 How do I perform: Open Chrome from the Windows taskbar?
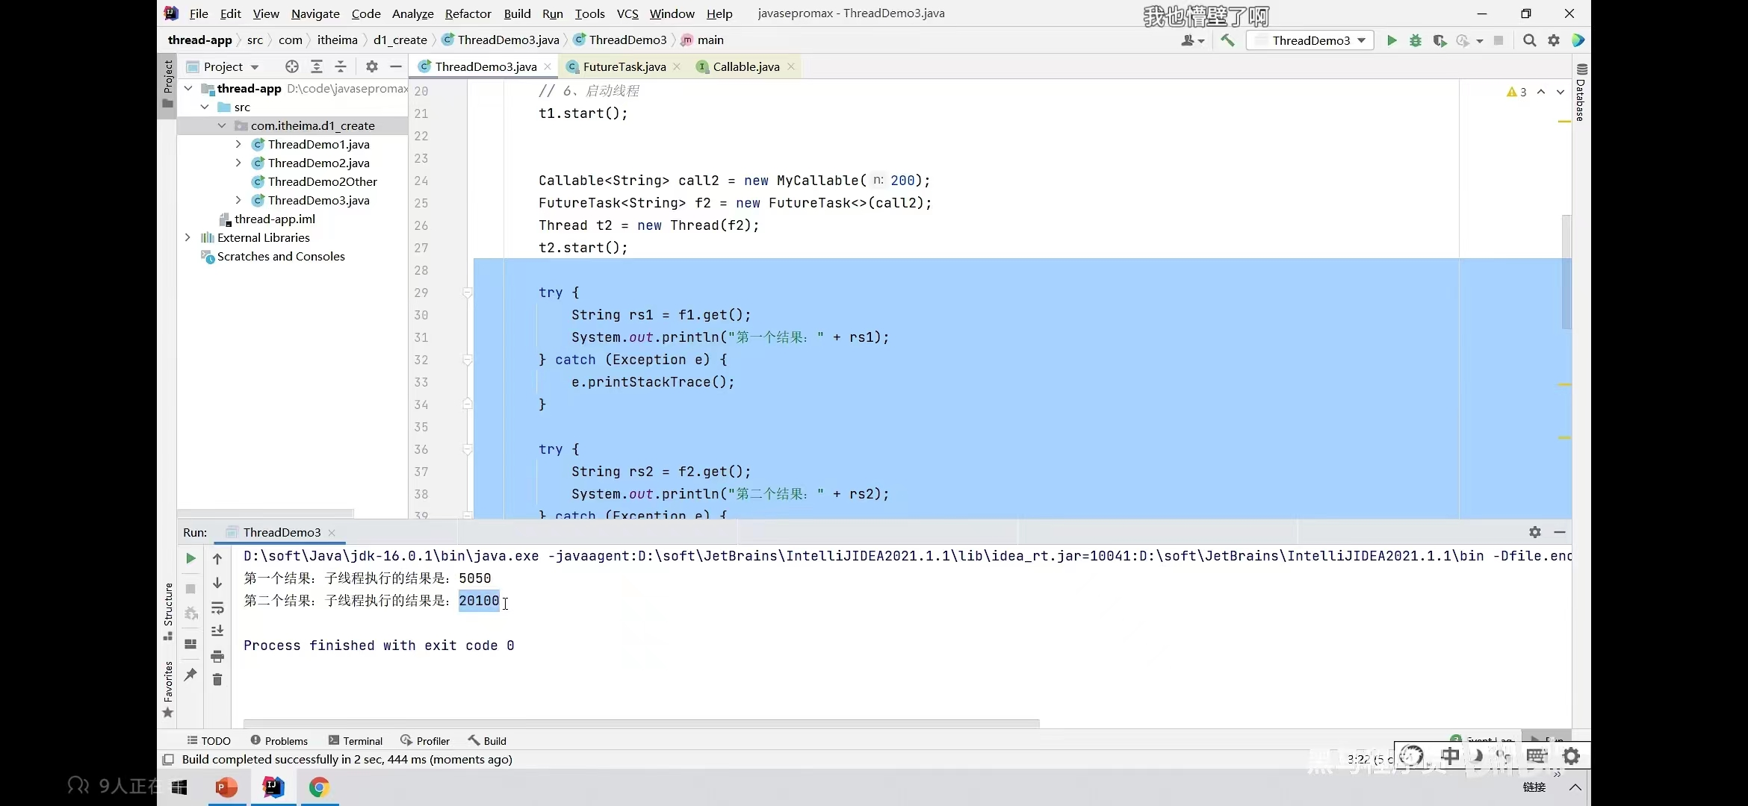click(x=319, y=787)
